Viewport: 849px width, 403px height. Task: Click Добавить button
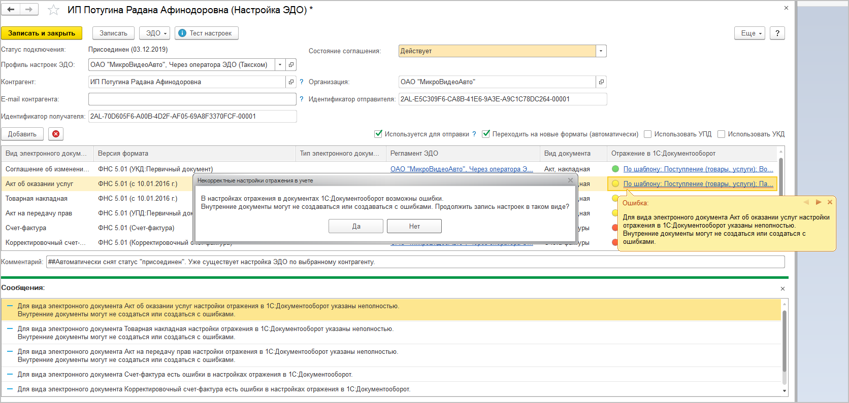(22, 134)
